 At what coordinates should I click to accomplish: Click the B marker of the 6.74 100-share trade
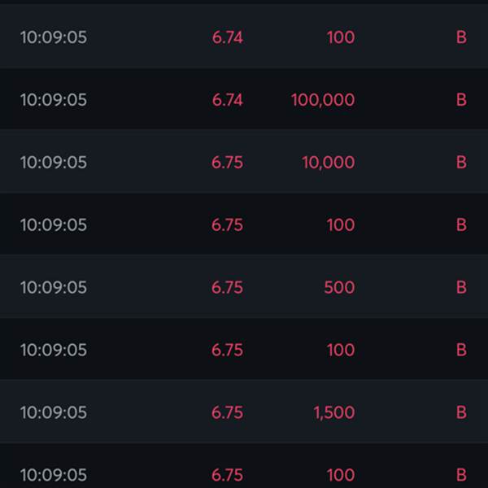(461, 37)
